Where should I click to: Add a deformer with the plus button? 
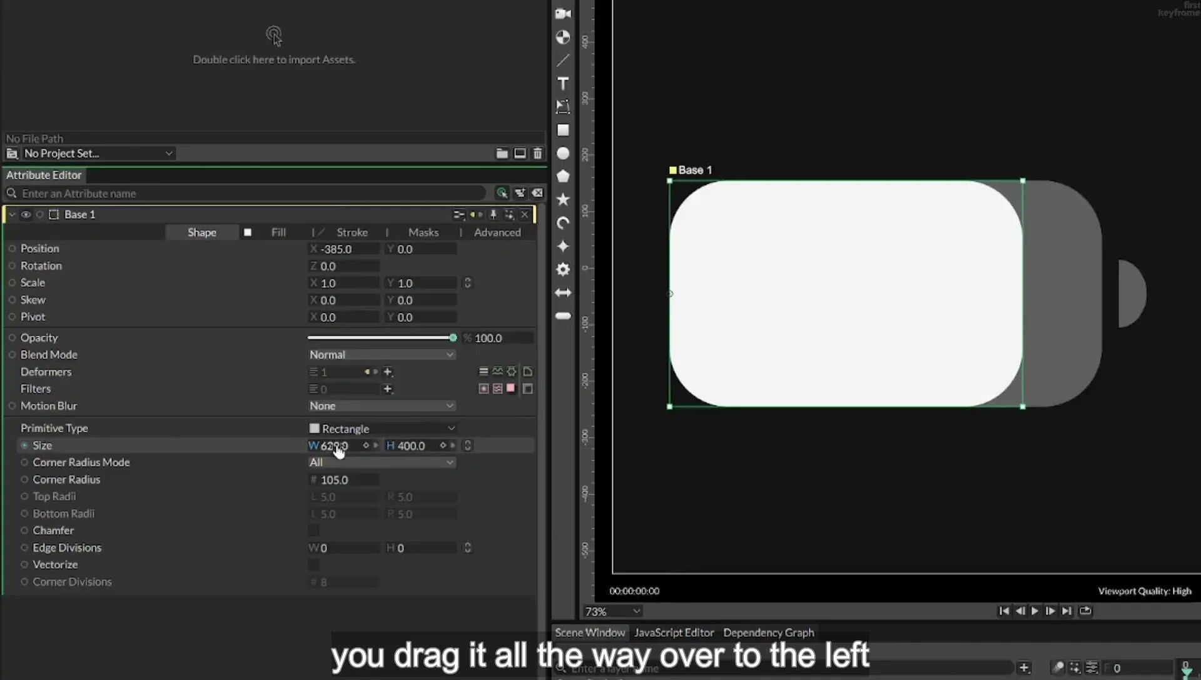pyautogui.click(x=388, y=372)
